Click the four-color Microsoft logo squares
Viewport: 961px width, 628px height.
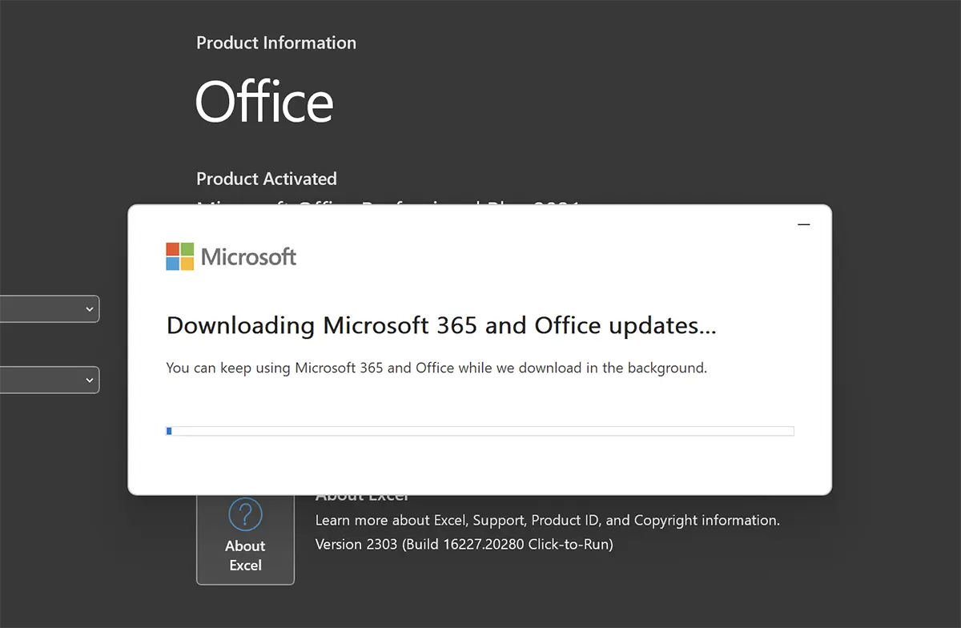[179, 256]
